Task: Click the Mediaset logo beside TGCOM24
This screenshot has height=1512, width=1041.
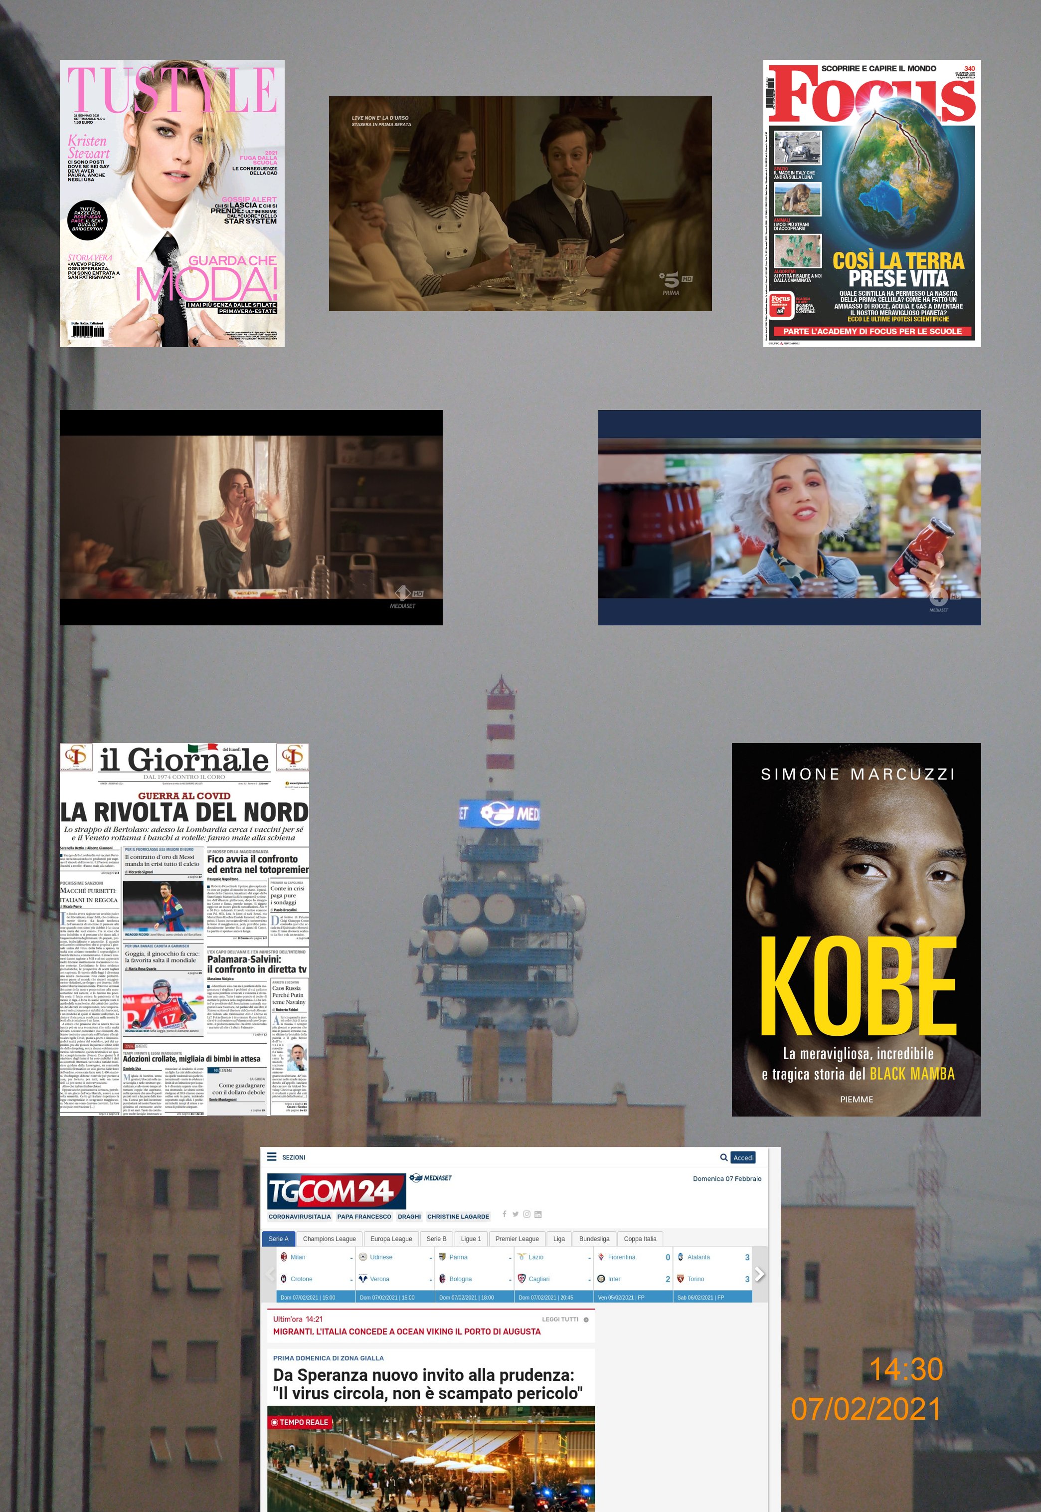Action: click(430, 1177)
